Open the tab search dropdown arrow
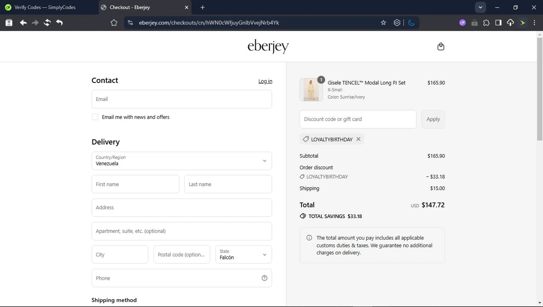543x307 pixels. coord(480,7)
